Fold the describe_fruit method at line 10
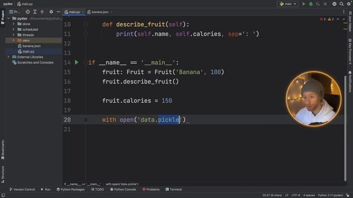The width and height of the screenshot is (353, 198). tap(85, 24)
